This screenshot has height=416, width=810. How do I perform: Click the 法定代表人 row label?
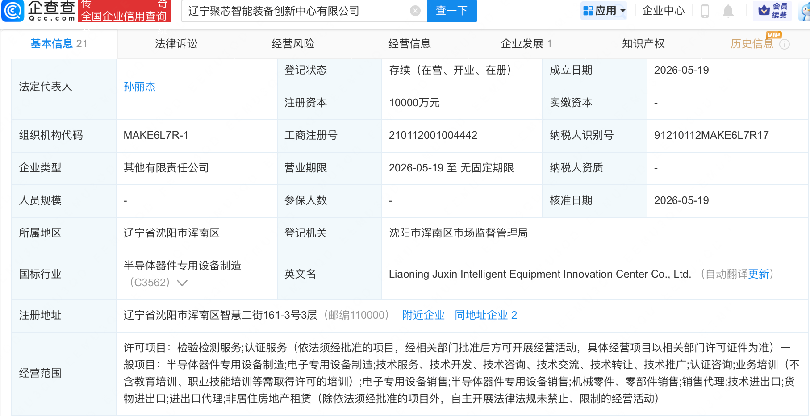point(46,87)
